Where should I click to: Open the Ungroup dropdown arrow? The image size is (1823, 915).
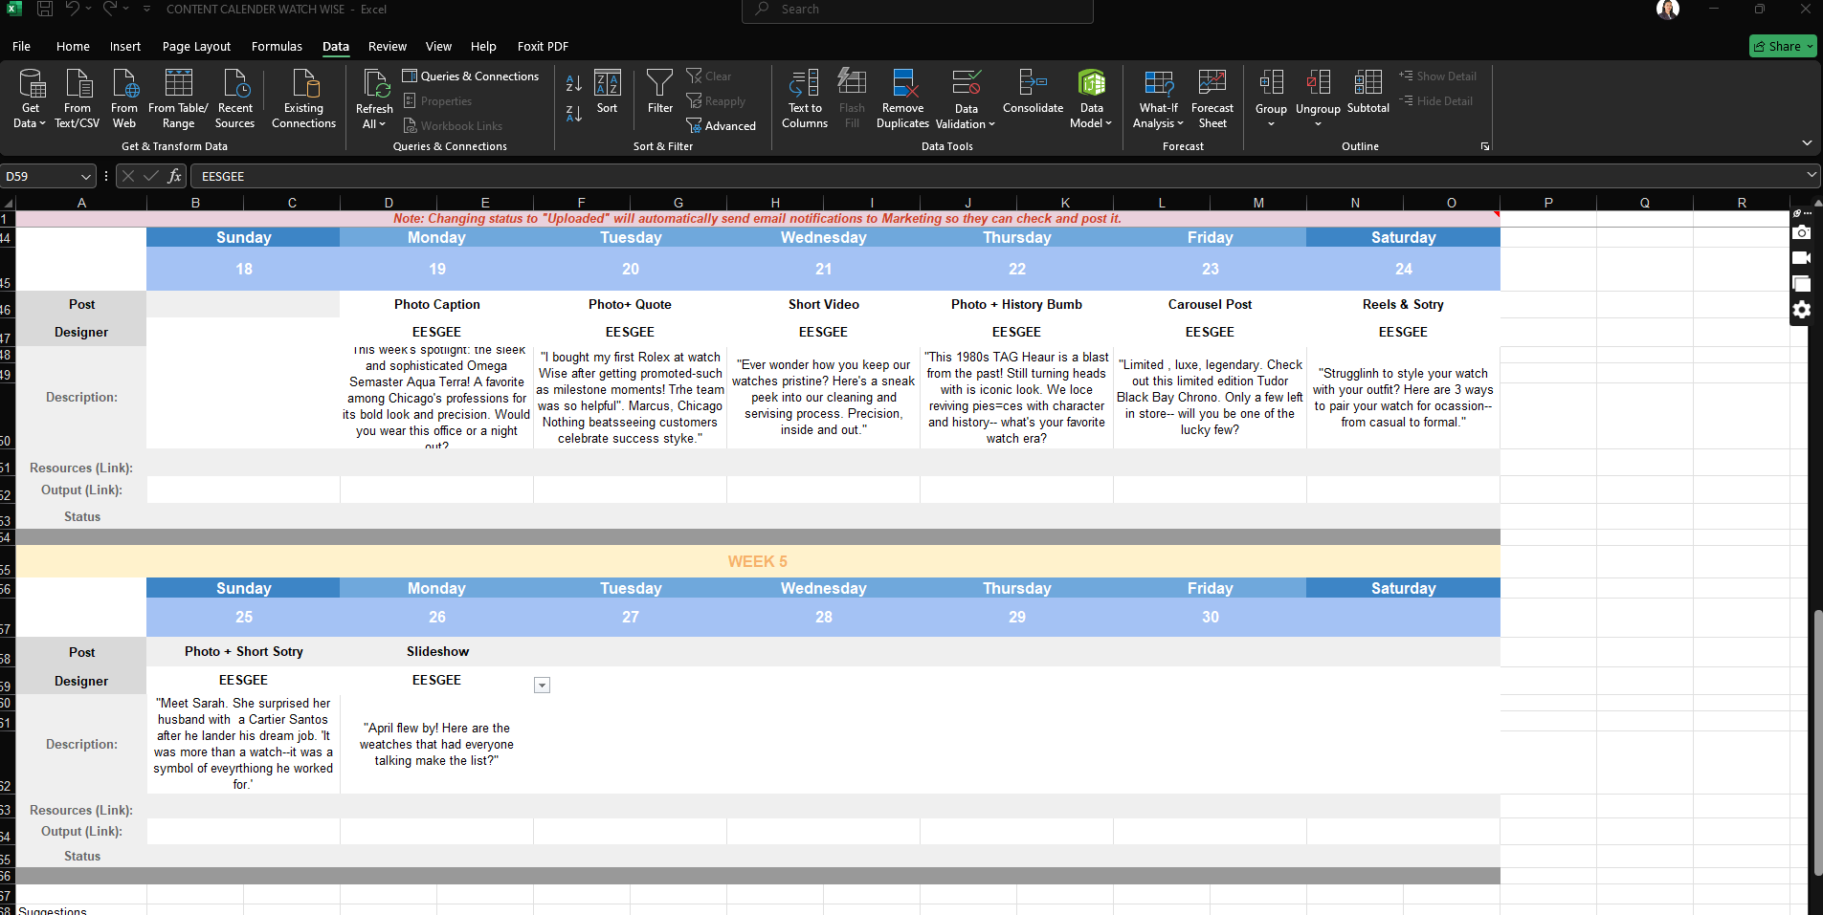pyautogui.click(x=1318, y=124)
